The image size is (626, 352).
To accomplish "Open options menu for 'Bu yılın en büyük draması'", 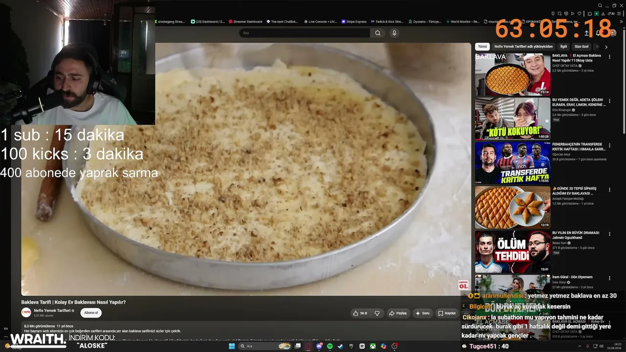I will pos(609,234).
